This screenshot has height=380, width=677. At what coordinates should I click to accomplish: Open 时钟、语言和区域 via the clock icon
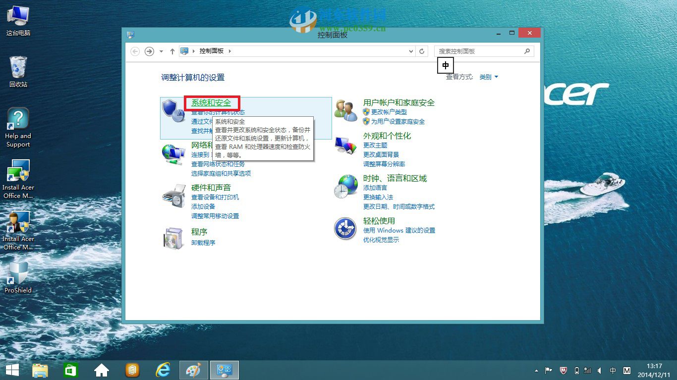(345, 187)
